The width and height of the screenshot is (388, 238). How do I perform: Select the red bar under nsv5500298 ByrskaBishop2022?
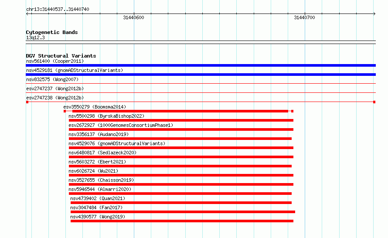point(181,120)
